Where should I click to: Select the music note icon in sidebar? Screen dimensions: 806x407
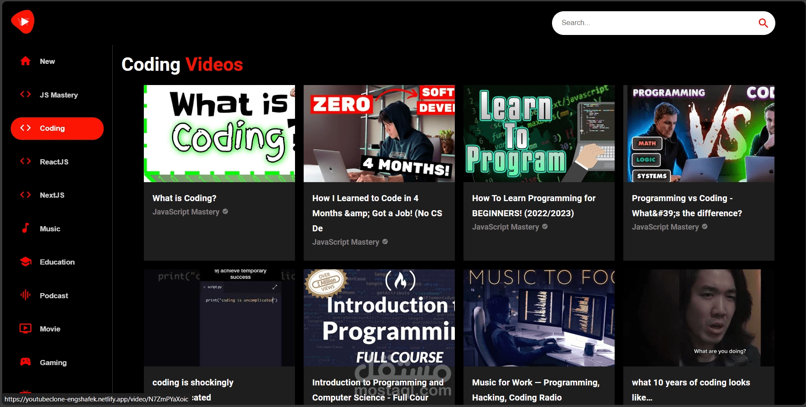(25, 228)
